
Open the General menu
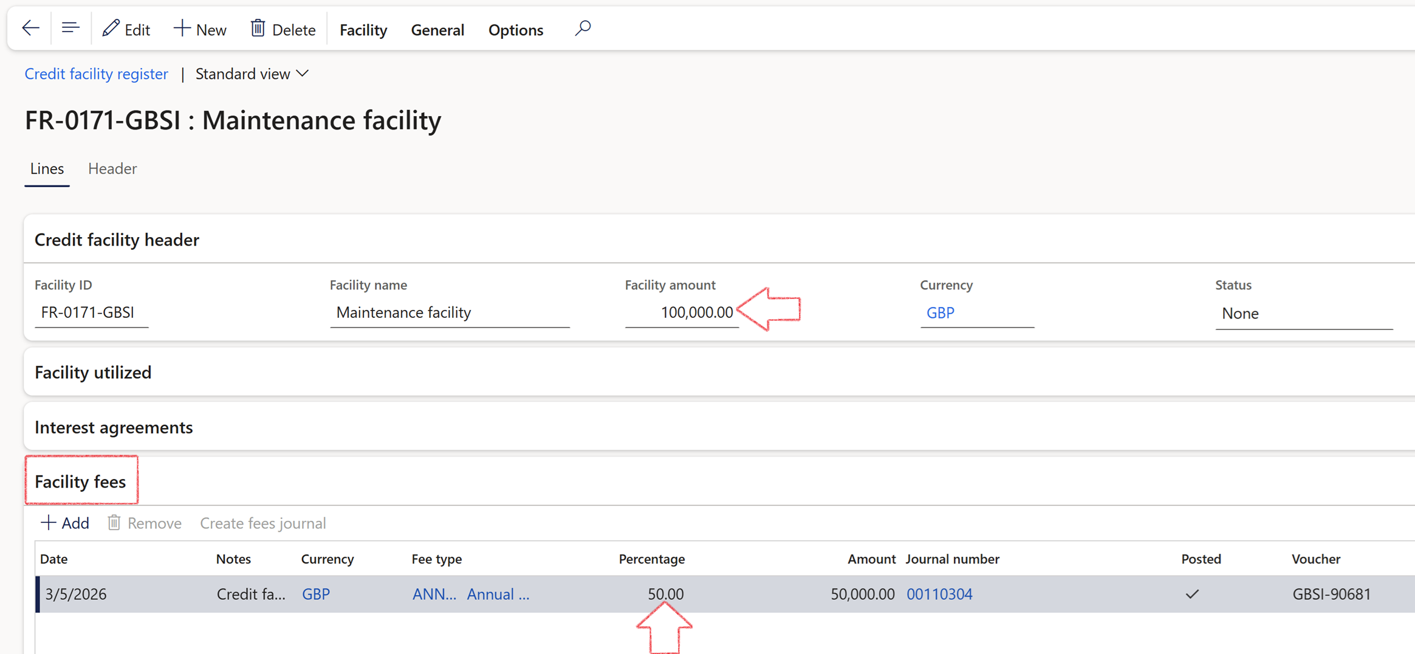coord(437,29)
